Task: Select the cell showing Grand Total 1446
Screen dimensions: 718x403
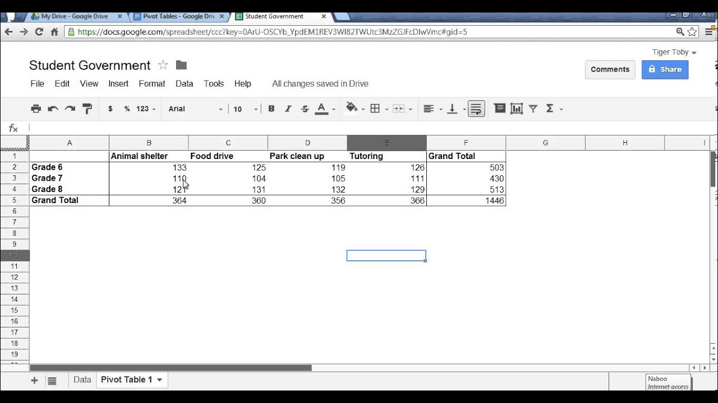Action: click(466, 200)
